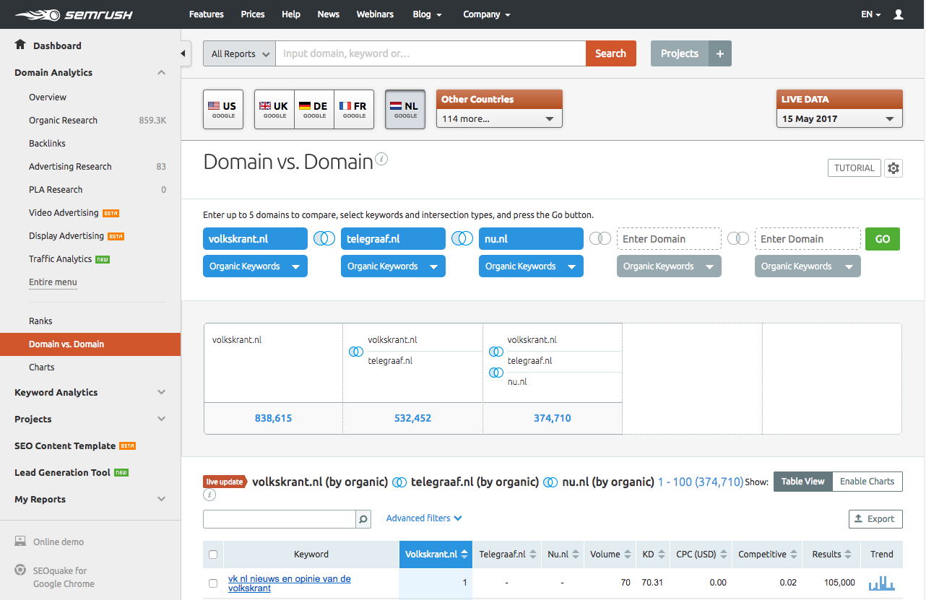Click the plus icon beside Projects
Image resolution: width=926 pixels, height=600 pixels.
tap(720, 53)
